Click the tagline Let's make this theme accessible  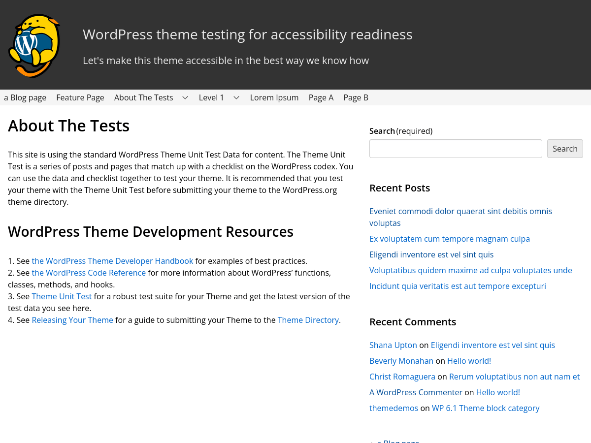[x=226, y=61]
